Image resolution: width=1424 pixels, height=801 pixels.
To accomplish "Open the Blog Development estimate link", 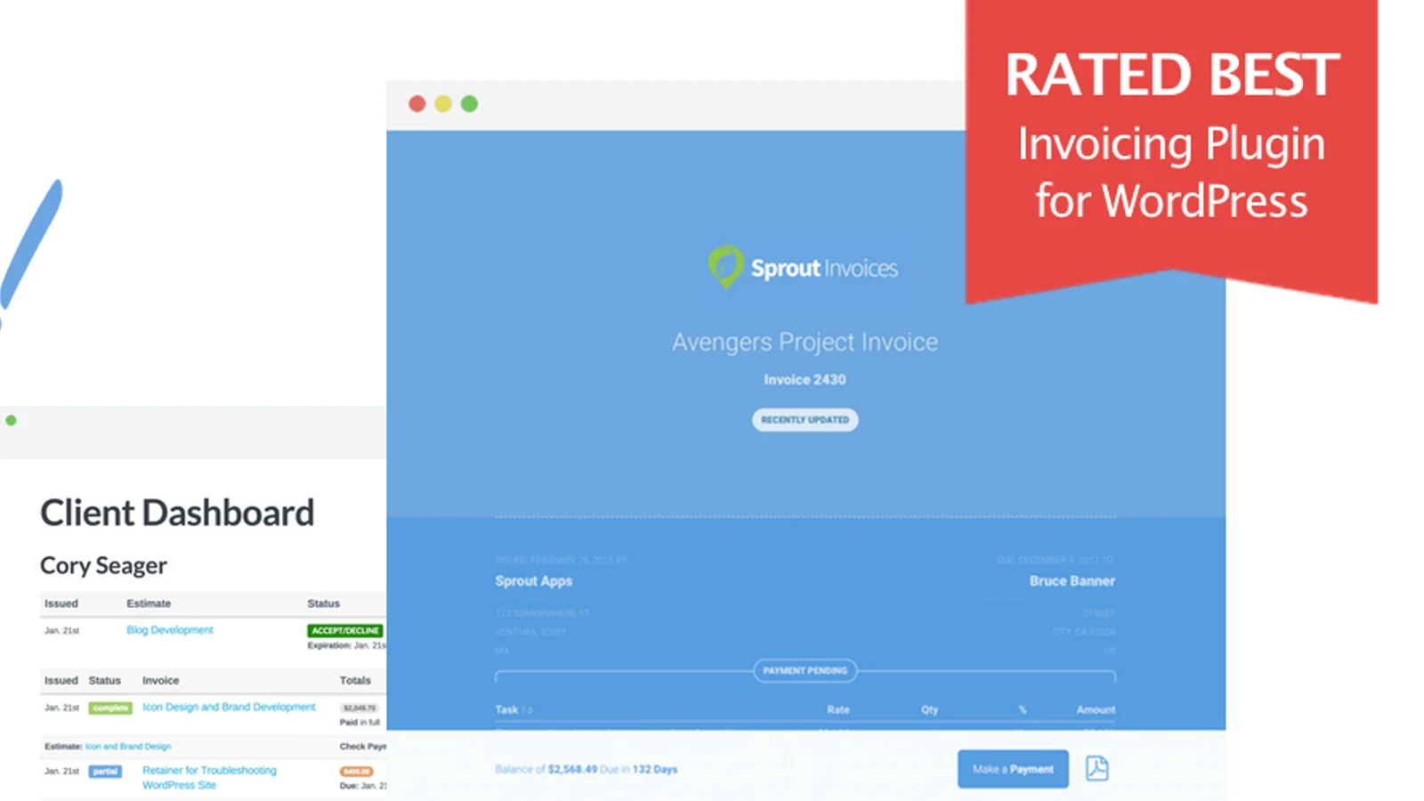I will [170, 630].
